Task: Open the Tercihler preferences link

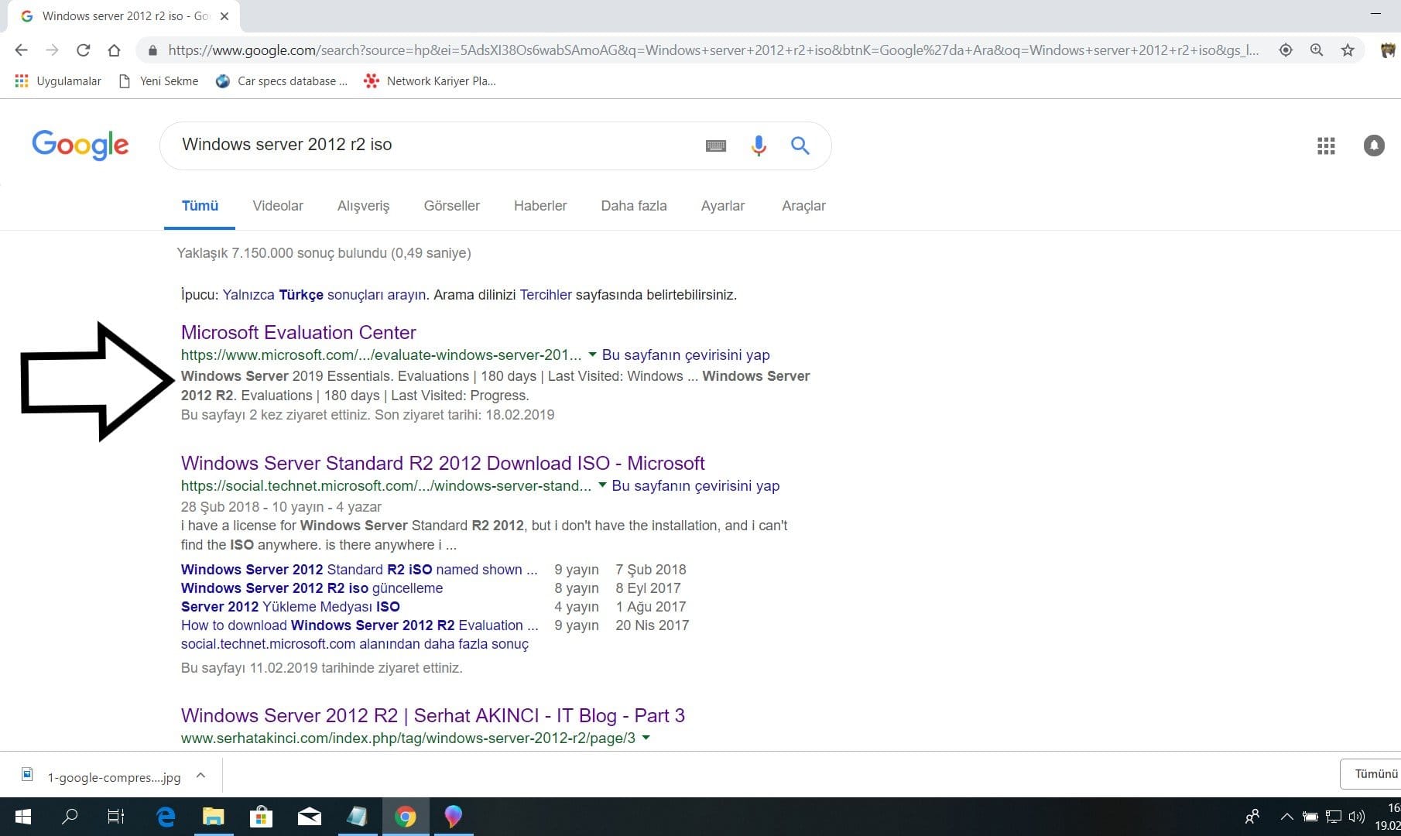Action: tap(546, 295)
